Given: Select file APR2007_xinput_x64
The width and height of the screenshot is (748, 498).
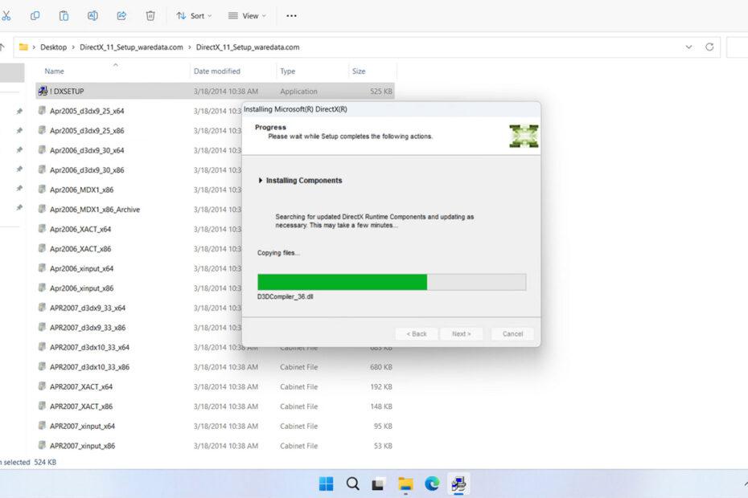Looking at the screenshot, I should [x=82, y=426].
